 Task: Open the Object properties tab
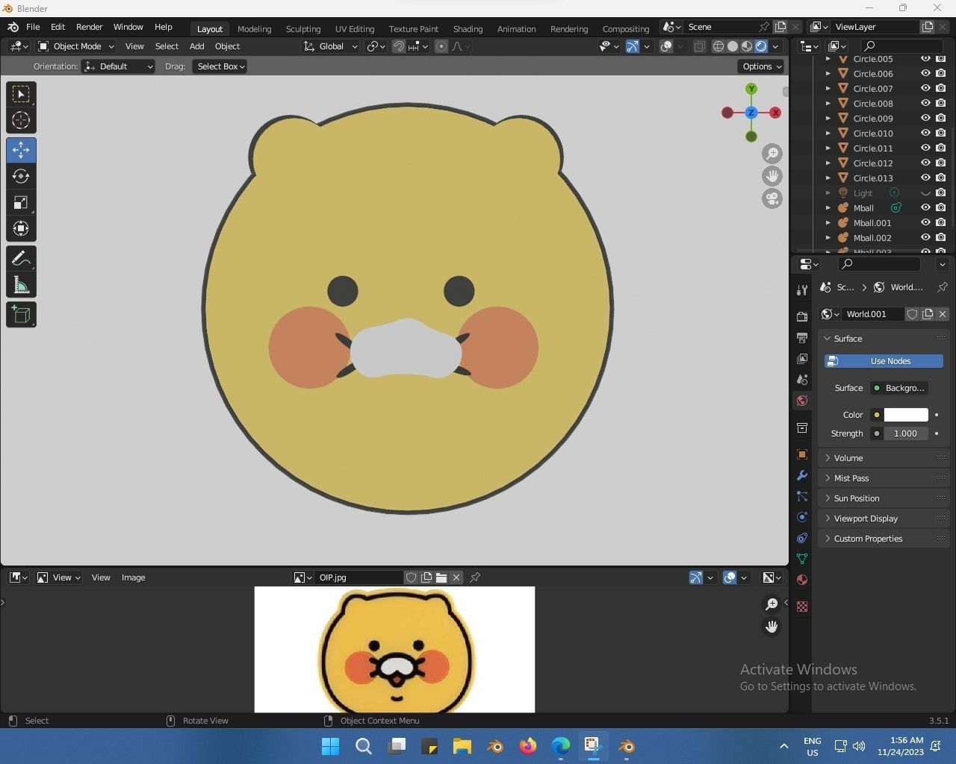pyautogui.click(x=802, y=454)
